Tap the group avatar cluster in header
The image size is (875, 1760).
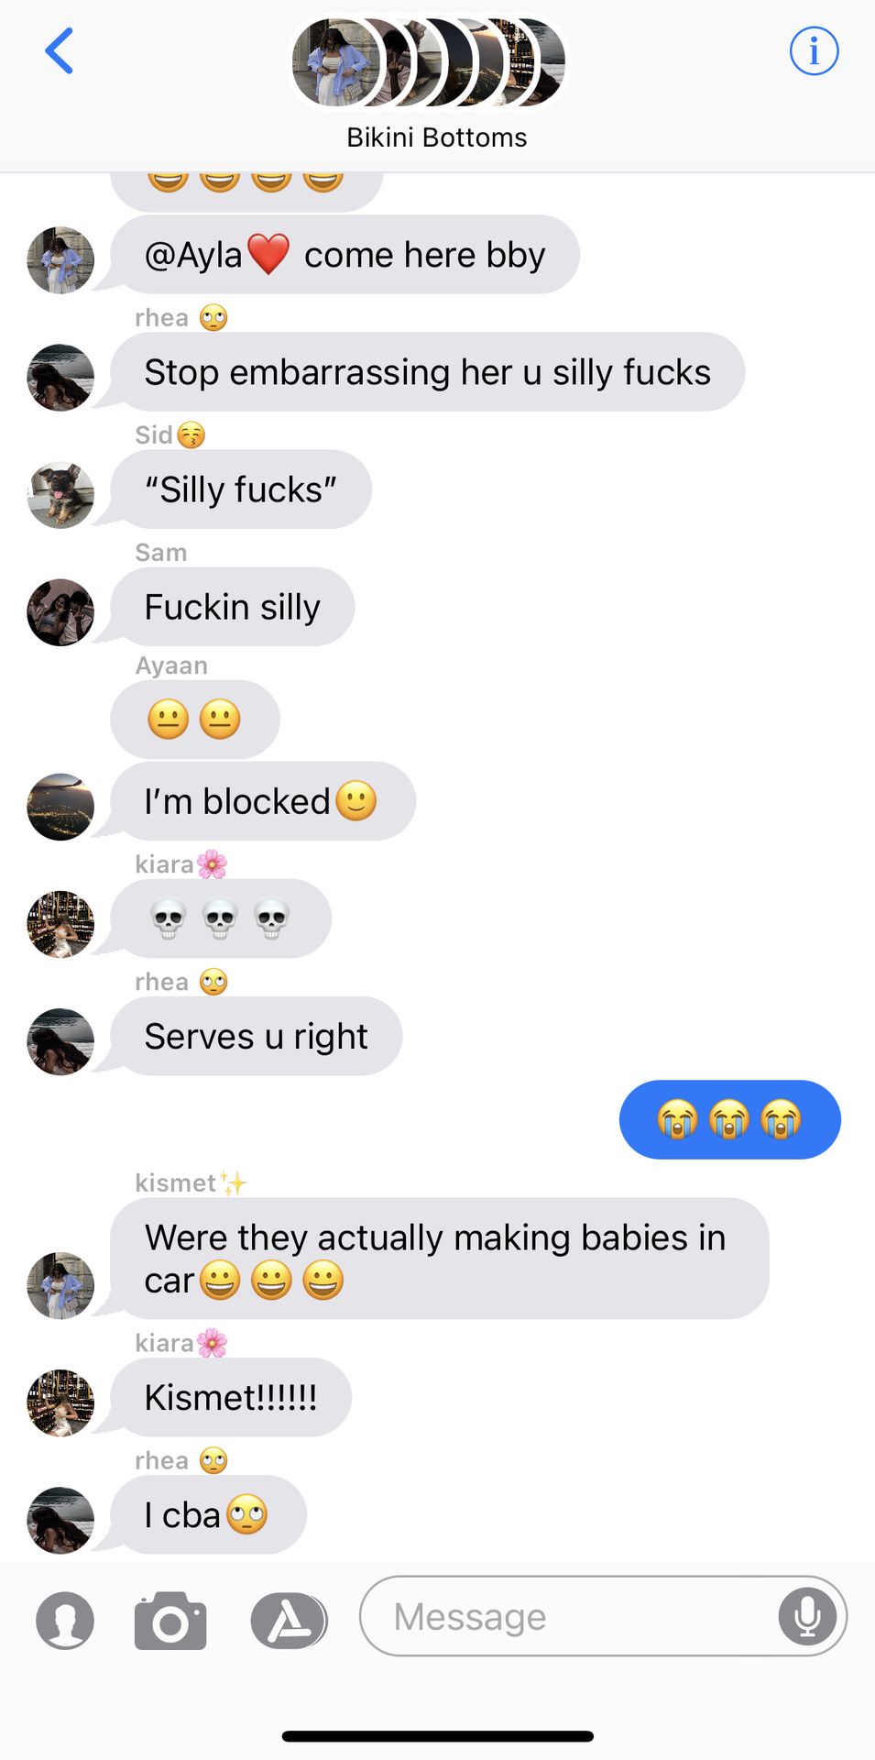pyautogui.click(x=429, y=62)
